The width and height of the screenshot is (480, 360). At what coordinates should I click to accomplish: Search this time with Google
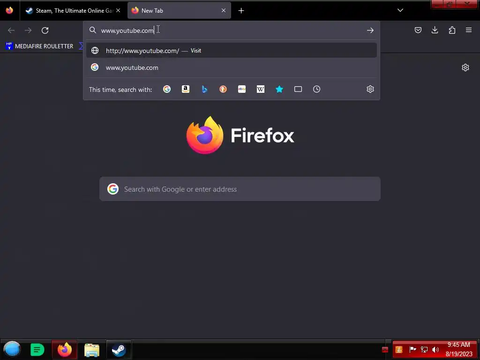(167, 89)
